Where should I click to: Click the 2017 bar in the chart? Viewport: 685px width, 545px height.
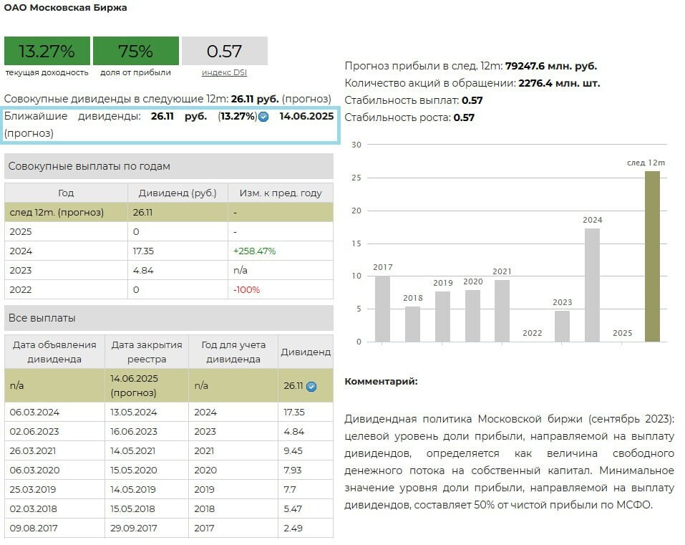point(382,309)
